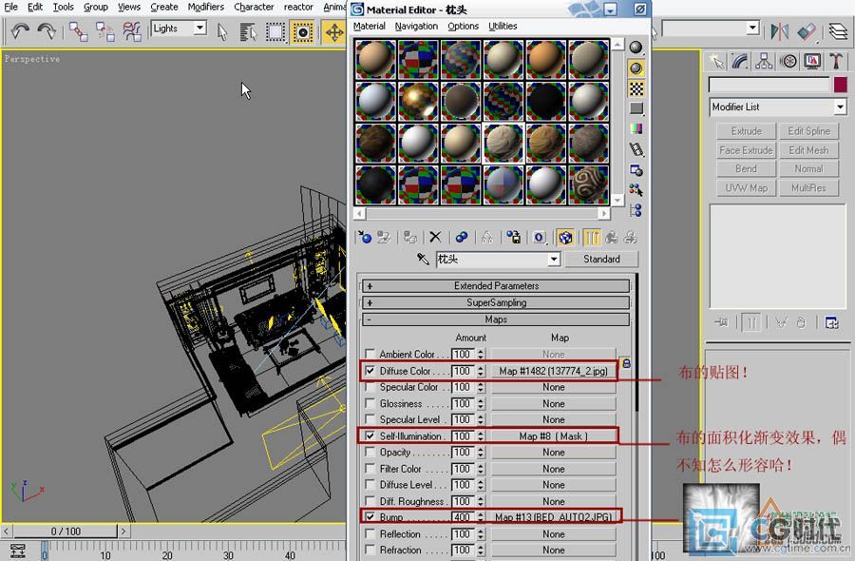This screenshot has width=855, height=561.
Task: Click the 0 / 100 time slider
Action: coord(66,531)
